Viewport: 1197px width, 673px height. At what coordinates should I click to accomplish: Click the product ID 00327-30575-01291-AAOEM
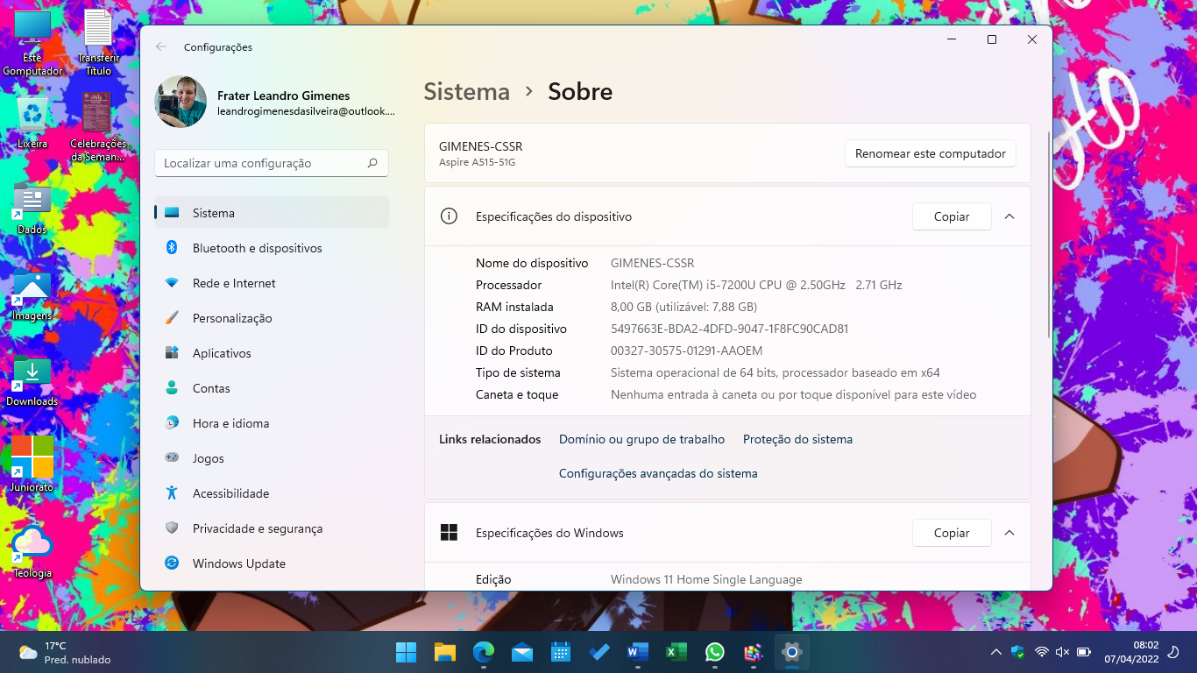pos(686,351)
